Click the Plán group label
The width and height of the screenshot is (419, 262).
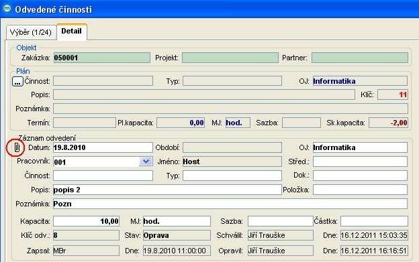[23, 71]
